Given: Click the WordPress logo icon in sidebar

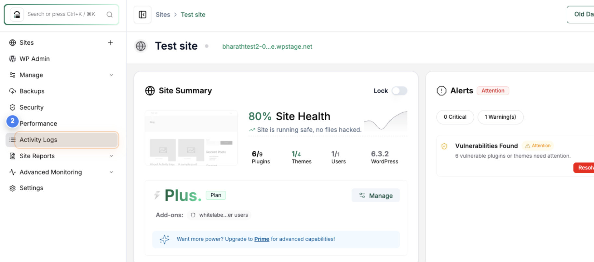Looking at the screenshot, I should [x=13, y=59].
